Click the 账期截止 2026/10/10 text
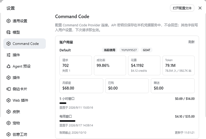 pyautogui.click(x=73, y=132)
